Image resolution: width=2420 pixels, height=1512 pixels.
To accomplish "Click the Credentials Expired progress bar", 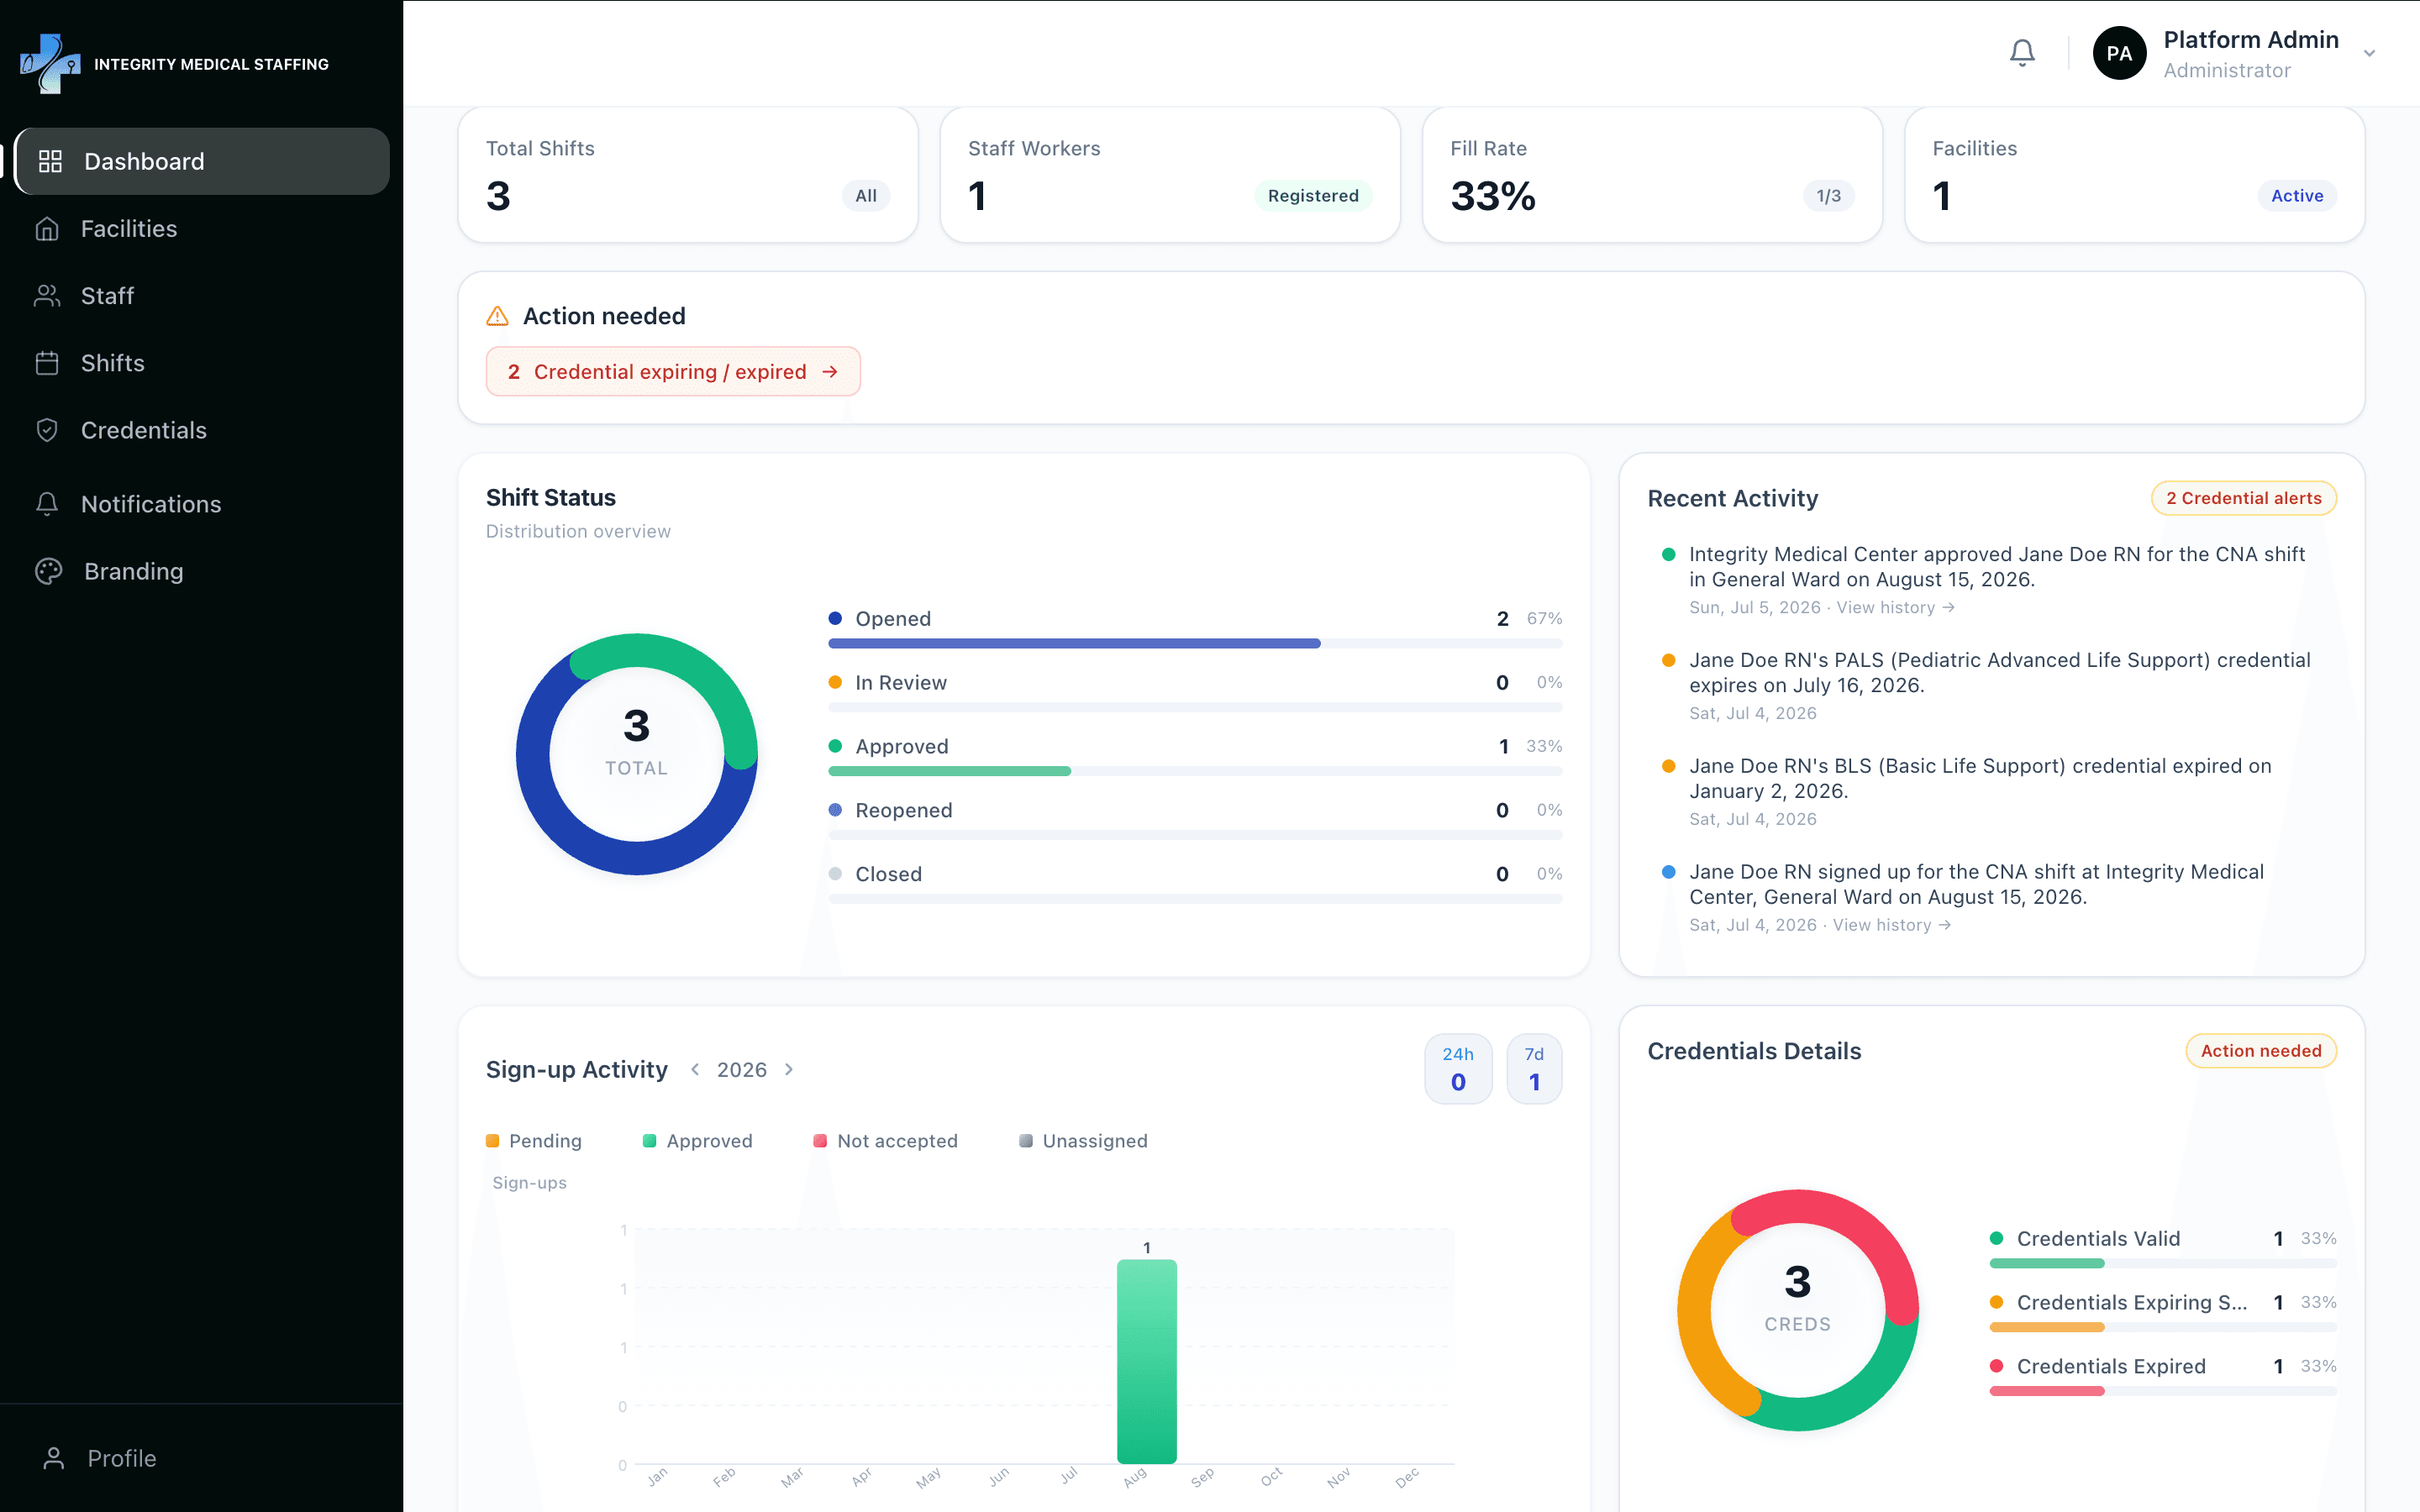I will tap(2163, 1391).
